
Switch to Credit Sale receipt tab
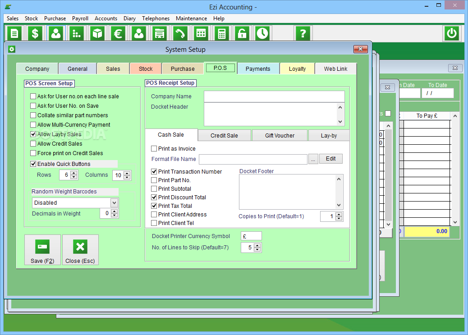[x=224, y=136]
